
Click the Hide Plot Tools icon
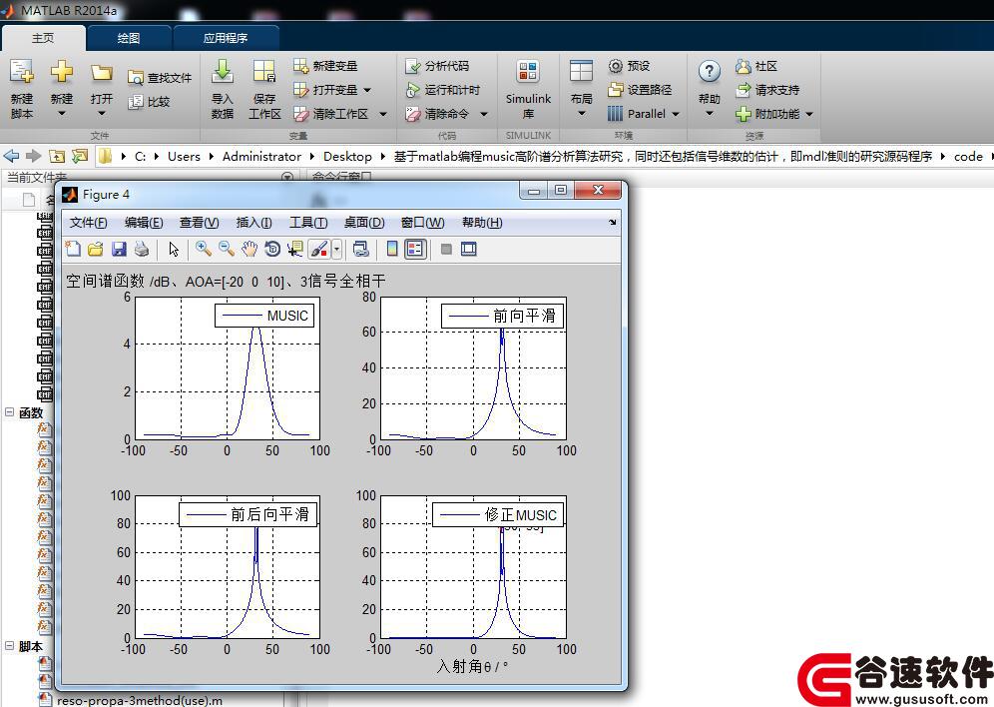point(446,249)
